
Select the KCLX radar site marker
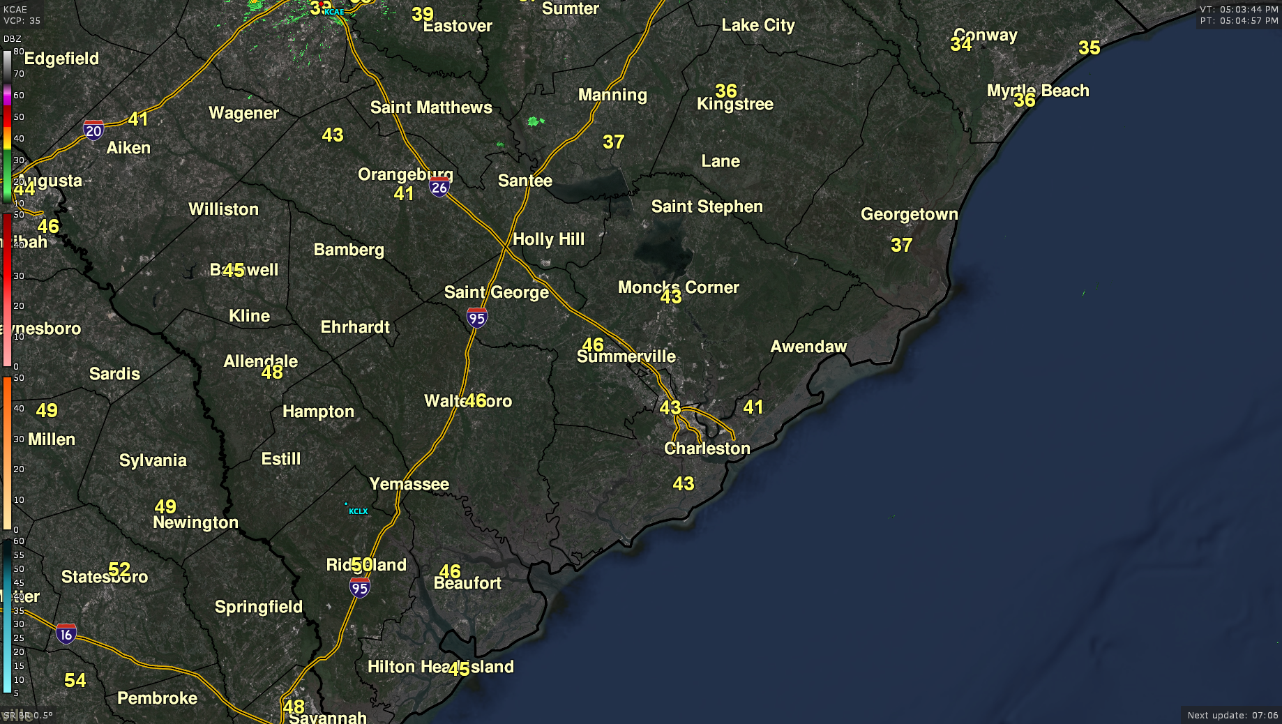click(x=346, y=504)
